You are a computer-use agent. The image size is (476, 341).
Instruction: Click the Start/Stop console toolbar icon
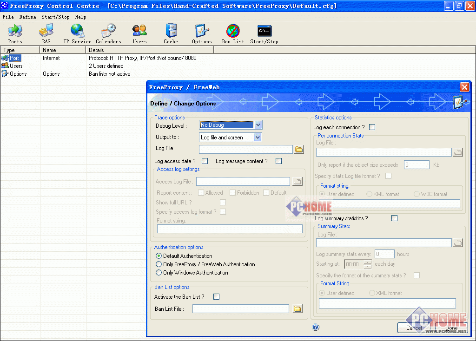pyautogui.click(x=264, y=33)
